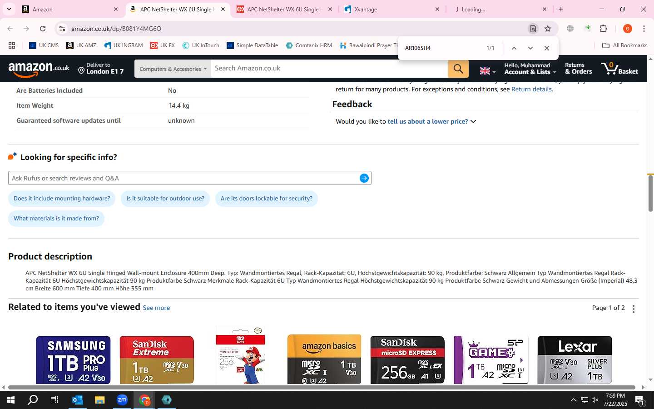Open the language flag dropdown

pyautogui.click(x=487, y=71)
